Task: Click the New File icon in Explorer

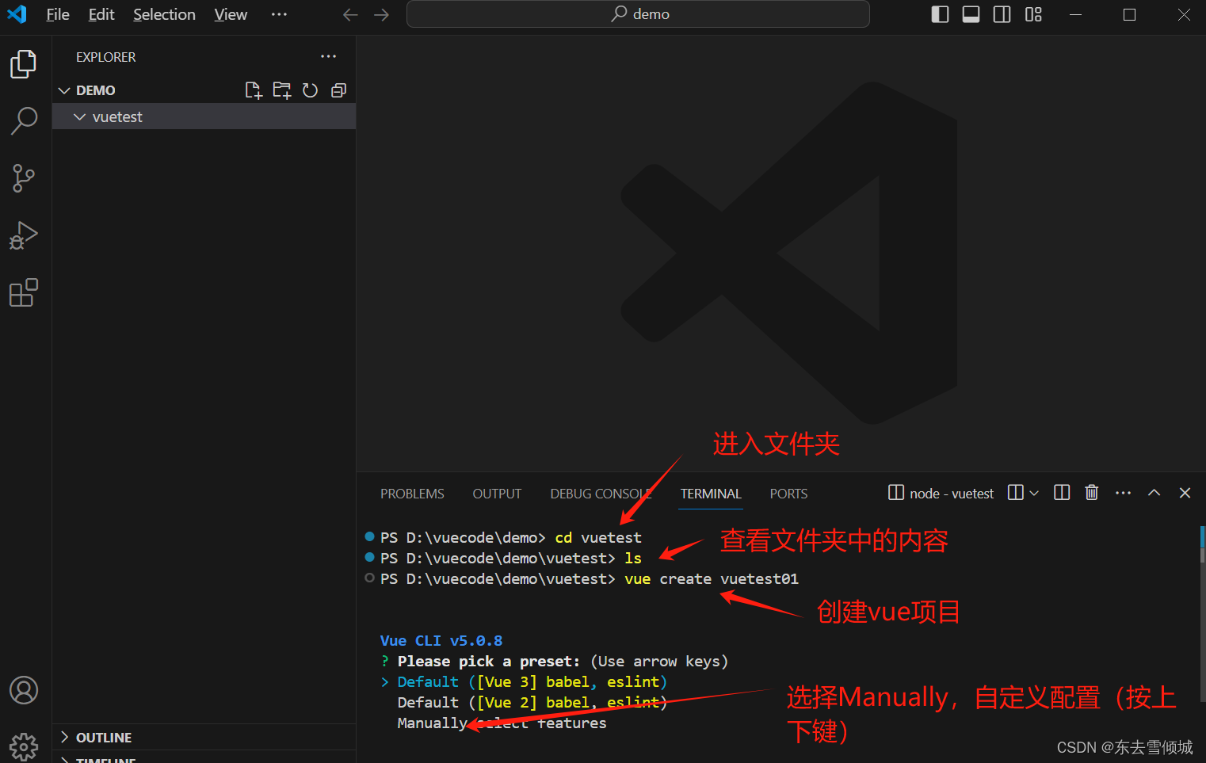Action: (x=254, y=90)
